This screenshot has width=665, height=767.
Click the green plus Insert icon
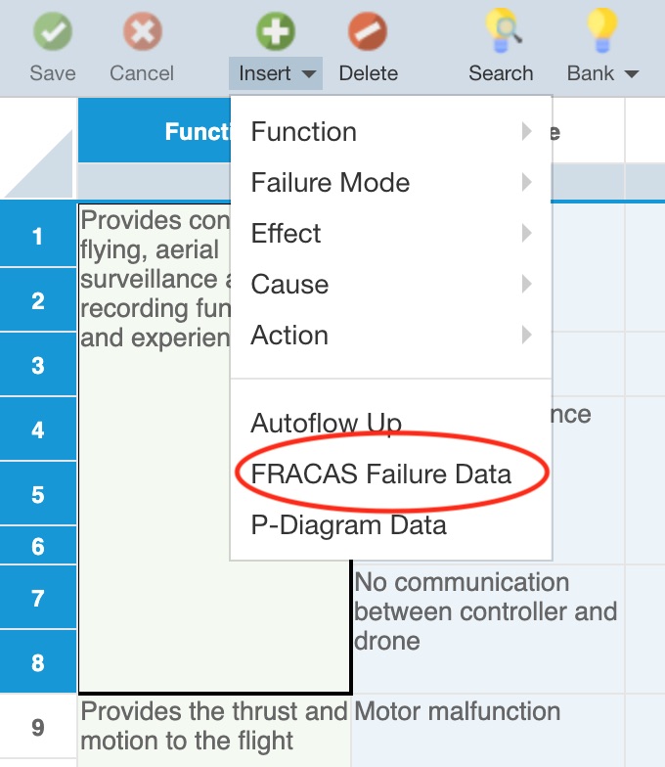[276, 31]
